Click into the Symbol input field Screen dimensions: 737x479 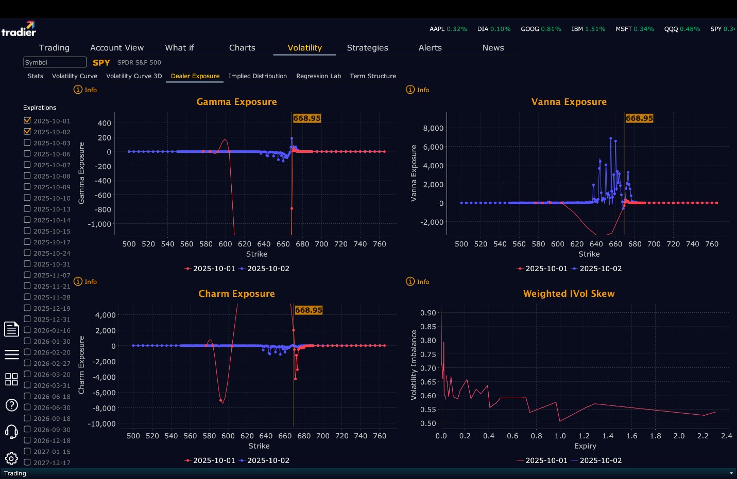tap(55, 62)
